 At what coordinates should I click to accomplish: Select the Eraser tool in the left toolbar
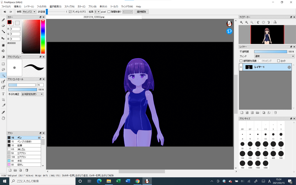(3, 26)
